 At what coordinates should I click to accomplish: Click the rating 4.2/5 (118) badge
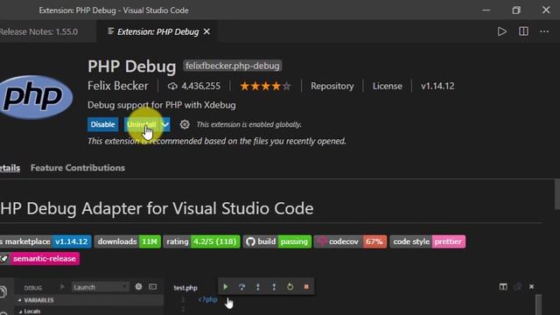click(x=202, y=241)
